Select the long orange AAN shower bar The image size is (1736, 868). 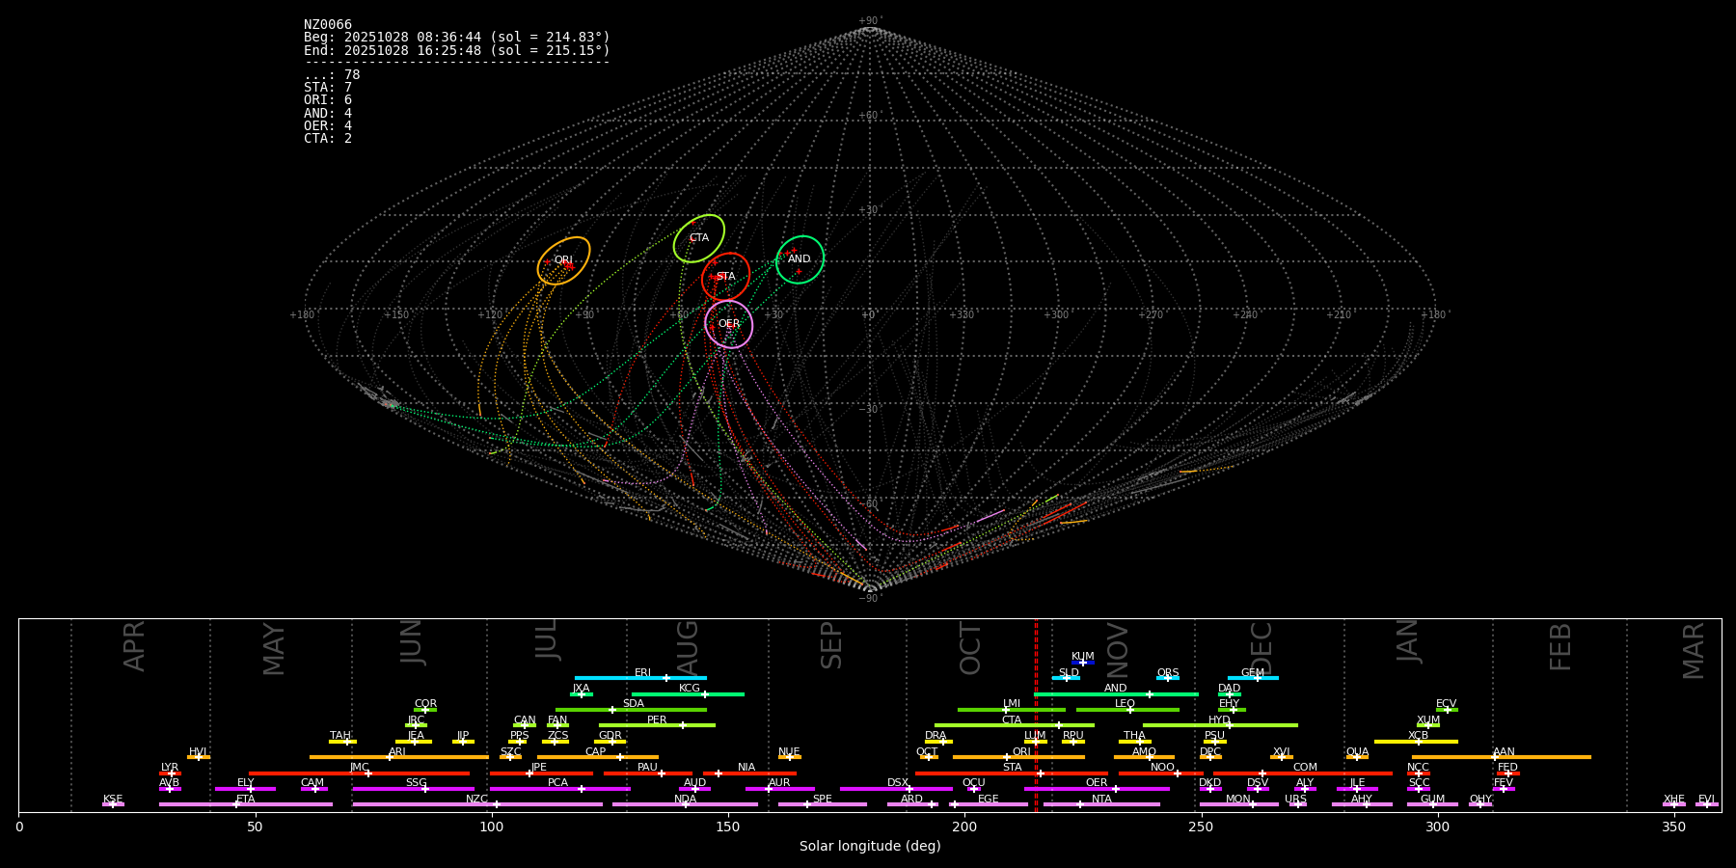pyautogui.click(x=1543, y=757)
